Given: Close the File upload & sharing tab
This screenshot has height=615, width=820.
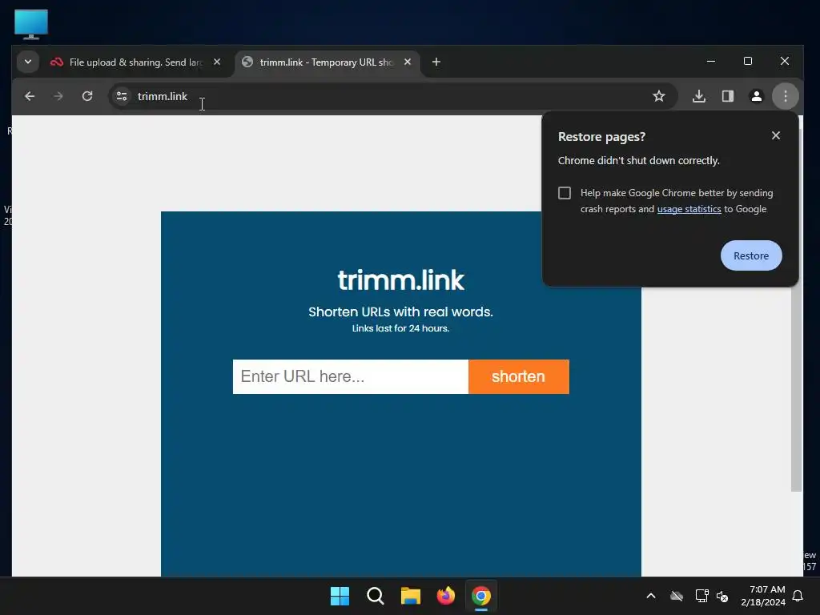Looking at the screenshot, I should [x=217, y=62].
